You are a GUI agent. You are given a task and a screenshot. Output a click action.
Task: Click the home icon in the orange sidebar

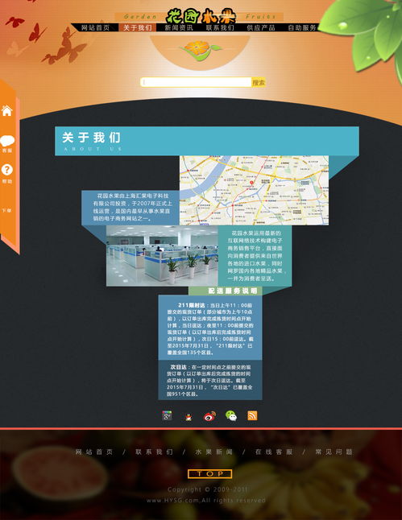tap(7, 110)
